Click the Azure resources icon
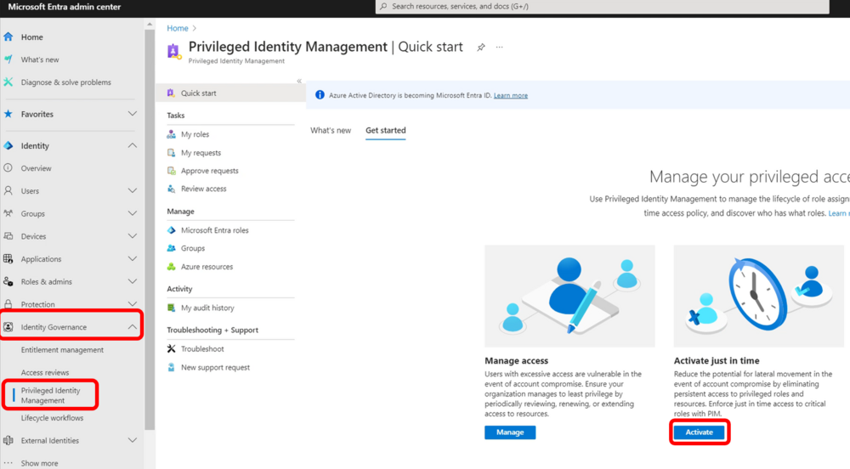Screen dimensions: 850x469 click(172, 267)
